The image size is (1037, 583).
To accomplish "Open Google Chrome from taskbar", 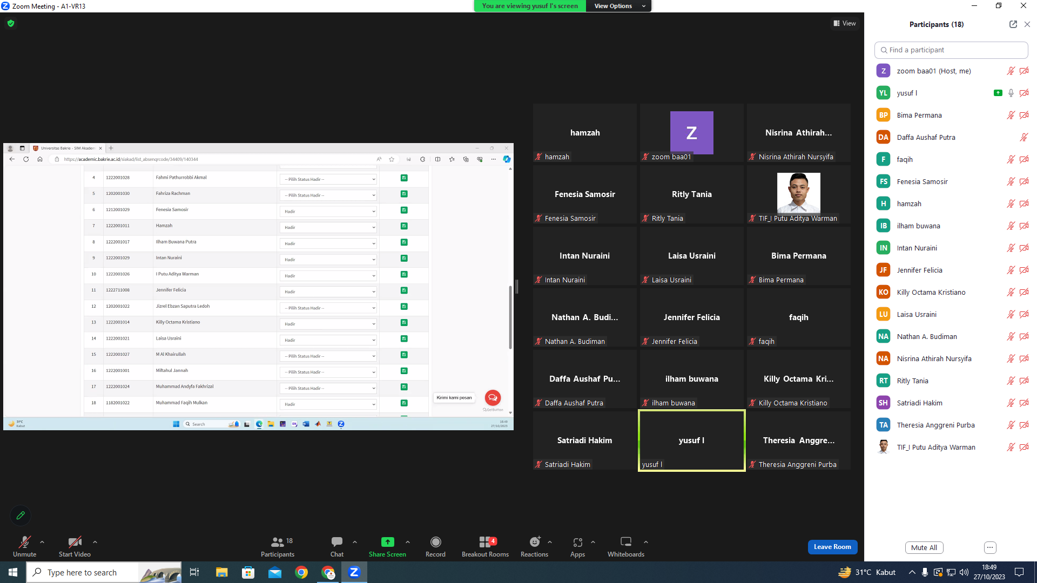I will 301,572.
